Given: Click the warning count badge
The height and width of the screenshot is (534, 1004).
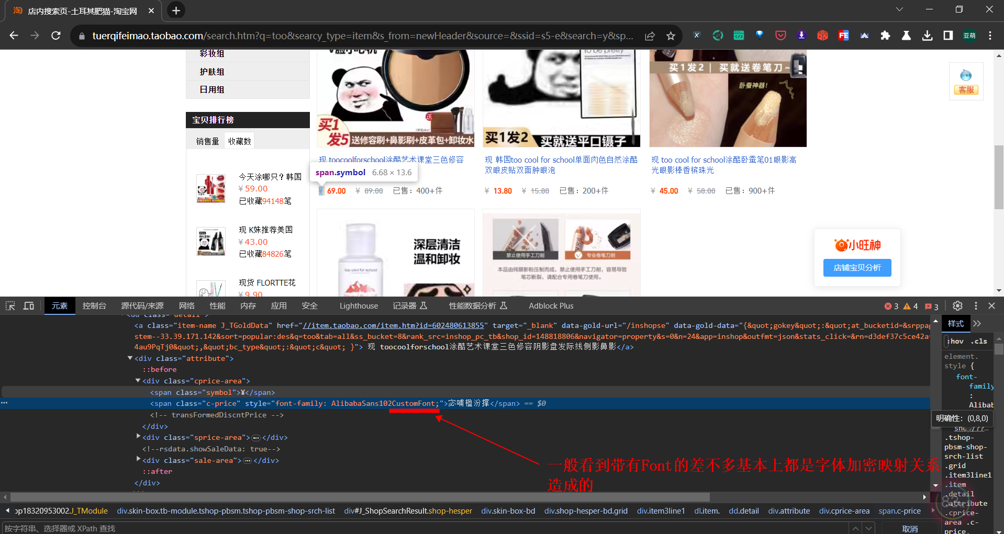Looking at the screenshot, I should coord(910,306).
